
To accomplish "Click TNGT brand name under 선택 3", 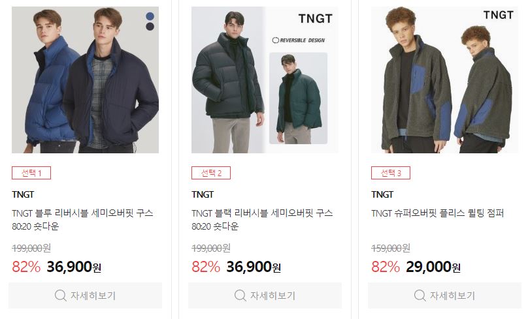I will coord(382,194).
